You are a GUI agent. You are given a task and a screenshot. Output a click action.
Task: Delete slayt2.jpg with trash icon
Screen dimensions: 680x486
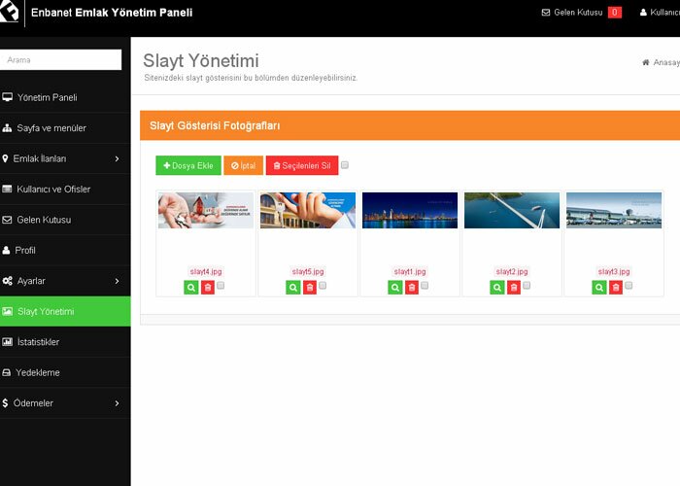(x=514, y=288)
